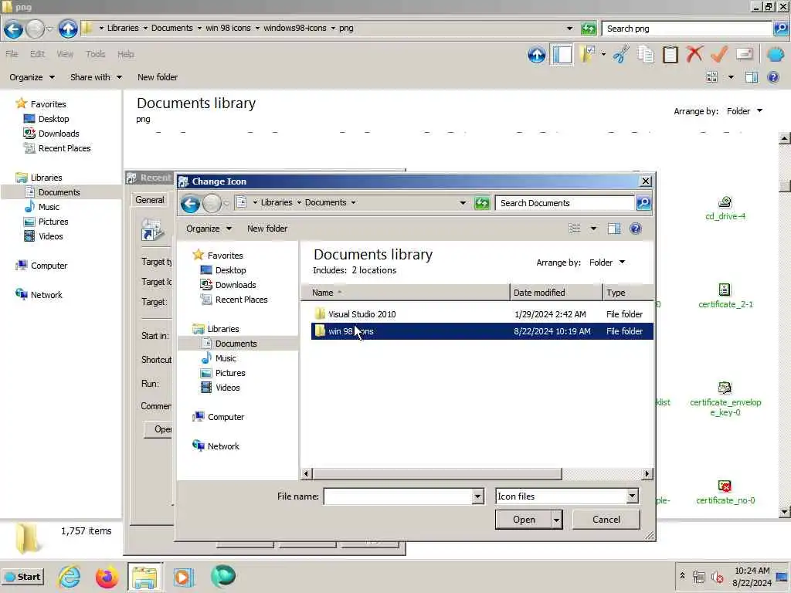This screenshot has height=593, width=791.
Task: Select Visual Studio 2010 folder
Action: pyautogui.click(x=362, y=314)
